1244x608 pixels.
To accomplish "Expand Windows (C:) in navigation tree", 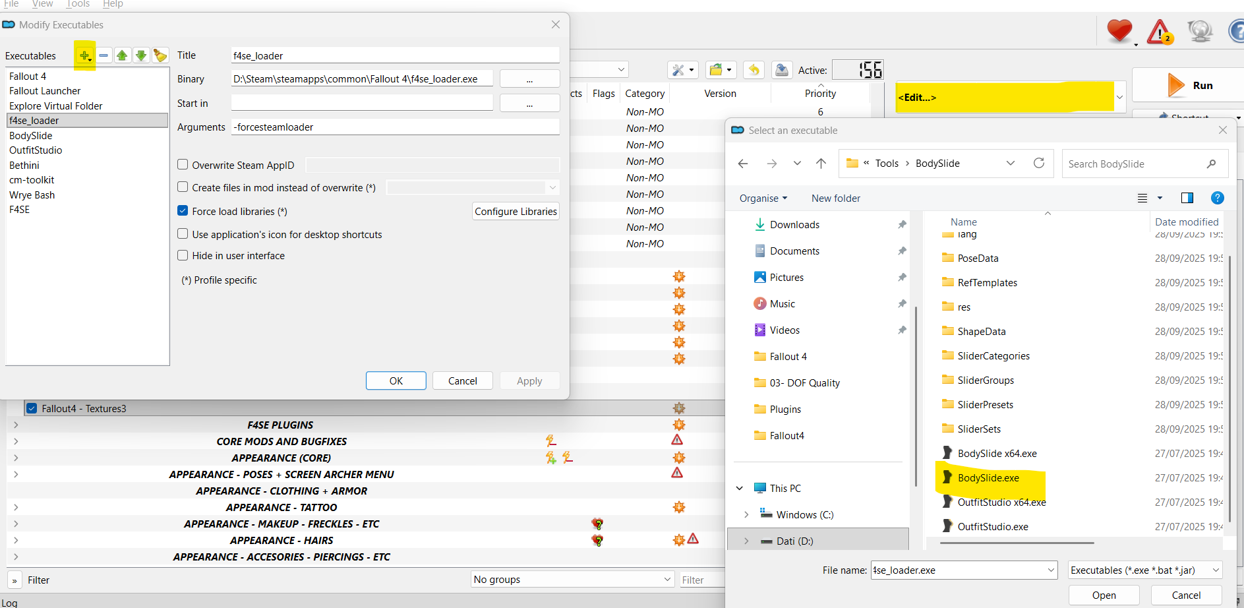I will [x=746, y=514].
